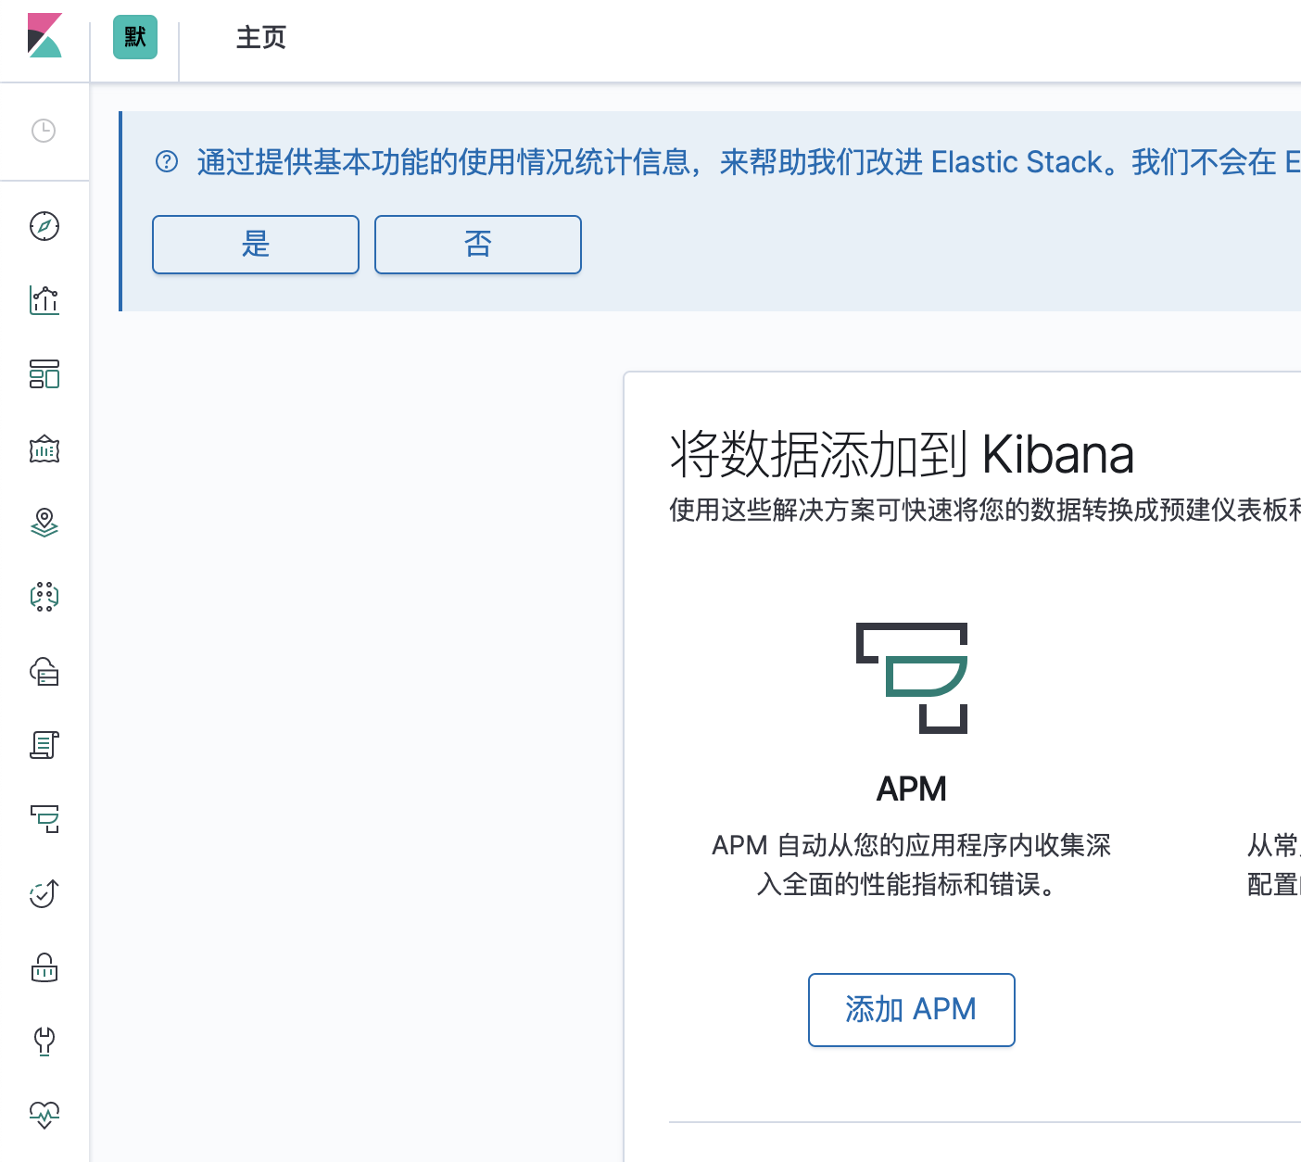
Task: Open Dev Tools wrench icon
Action: coord(44,1042)
